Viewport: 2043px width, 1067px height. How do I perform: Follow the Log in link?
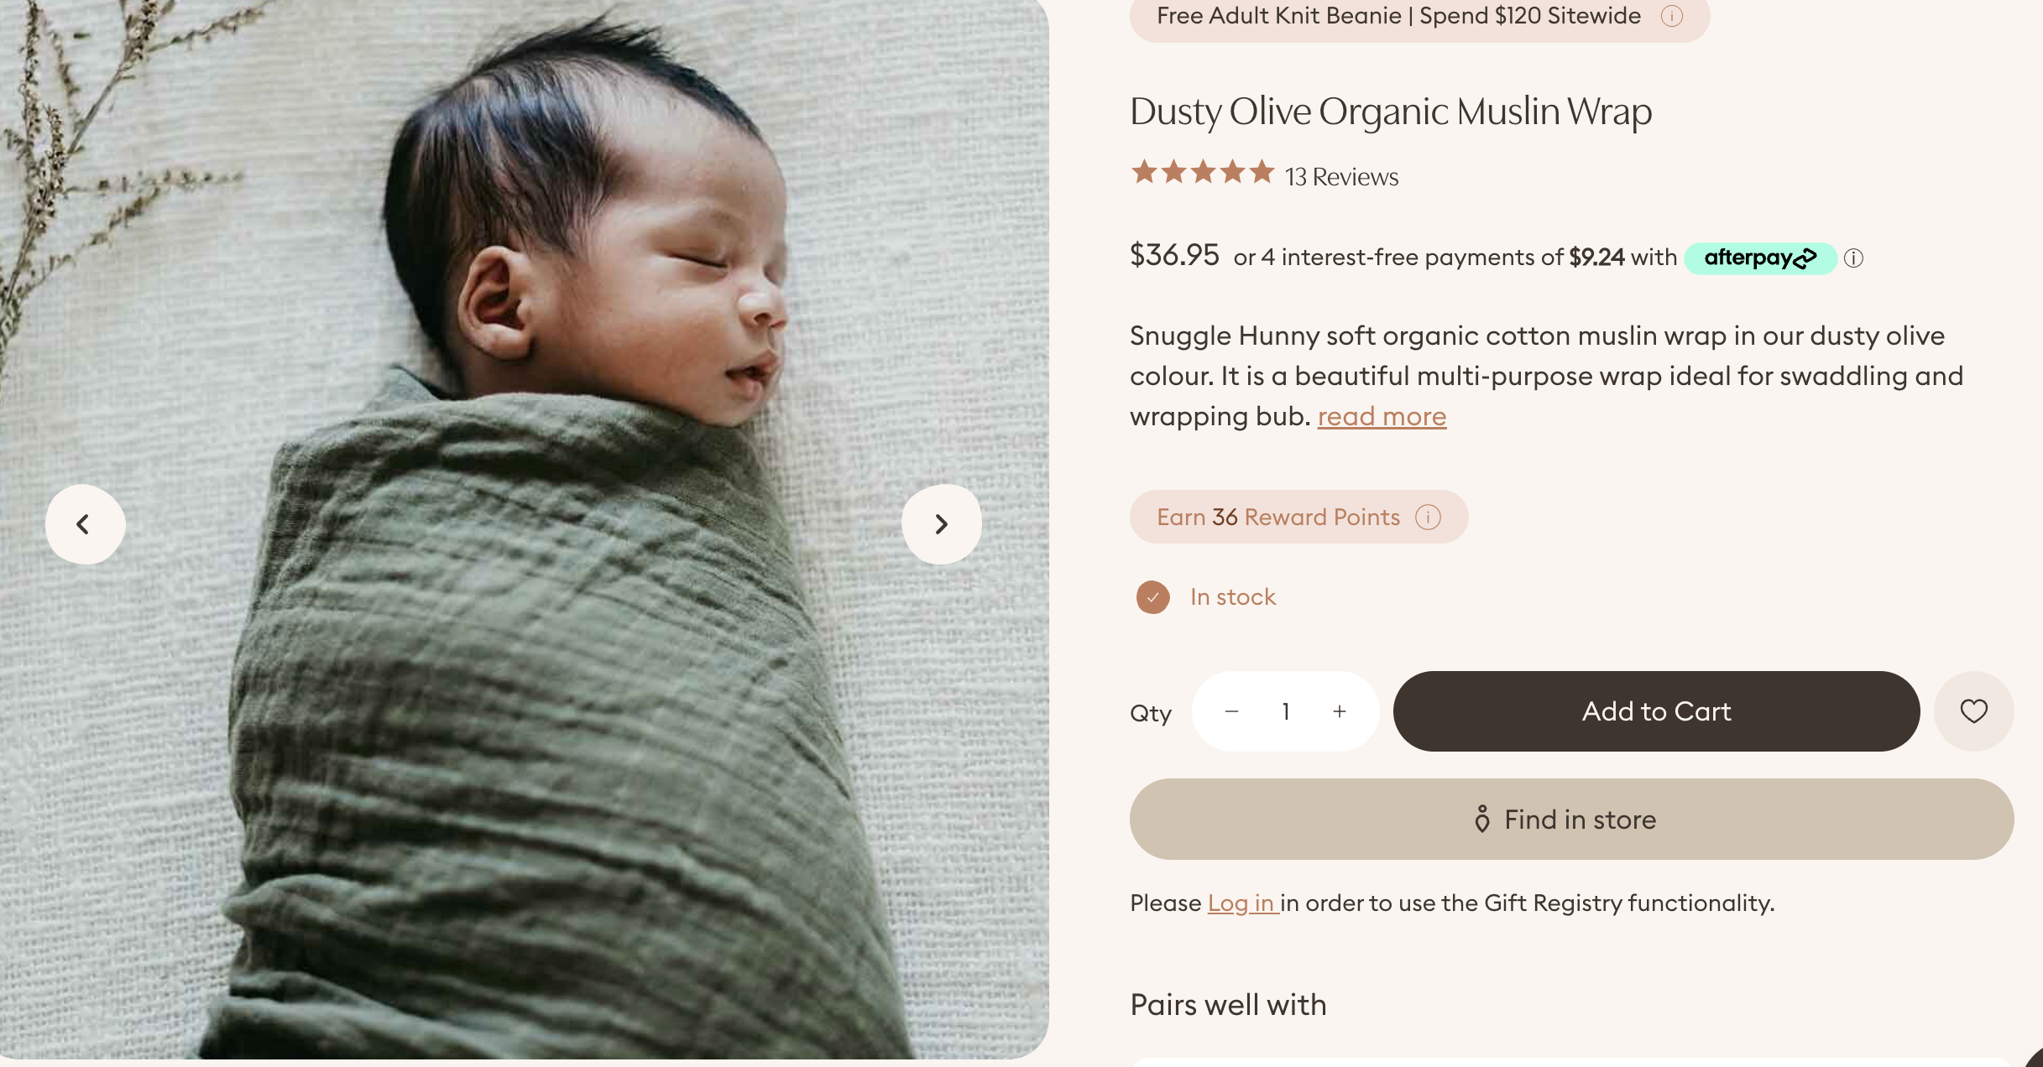pyautogui.click(x=1241, y=903)
